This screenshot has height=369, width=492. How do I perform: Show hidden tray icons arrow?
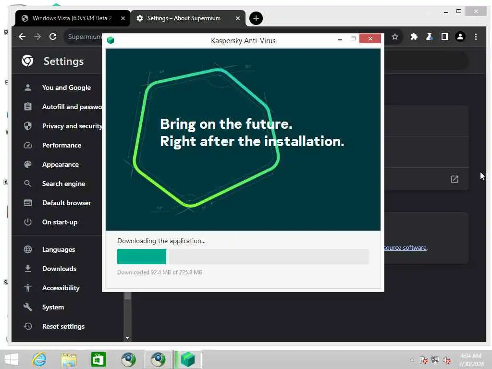pyautogui.click(x=412, y=360)
